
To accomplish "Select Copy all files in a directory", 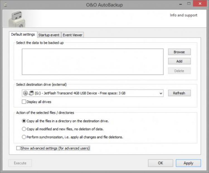I will (24, 121).
